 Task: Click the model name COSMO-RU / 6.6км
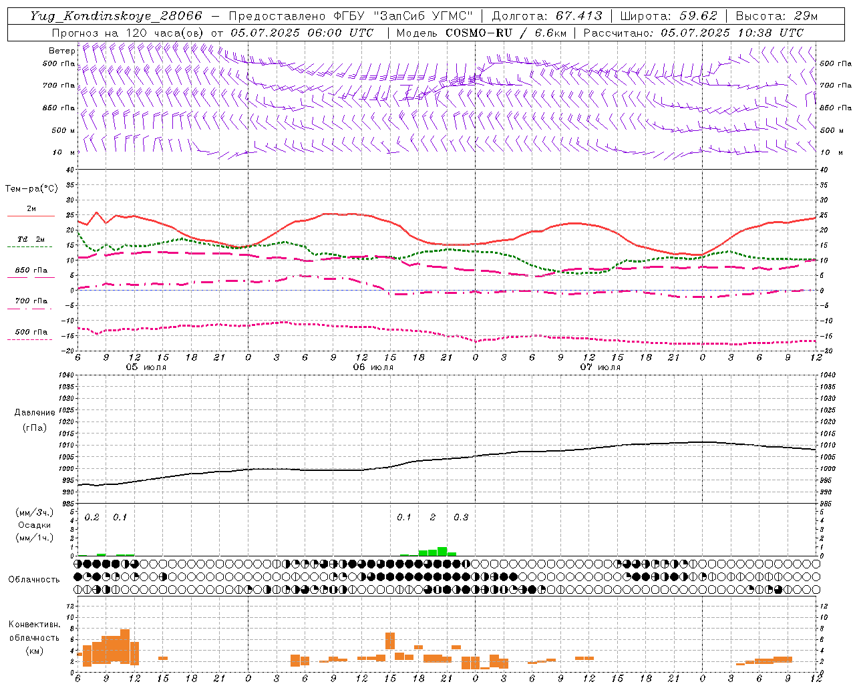click(506, 33)
